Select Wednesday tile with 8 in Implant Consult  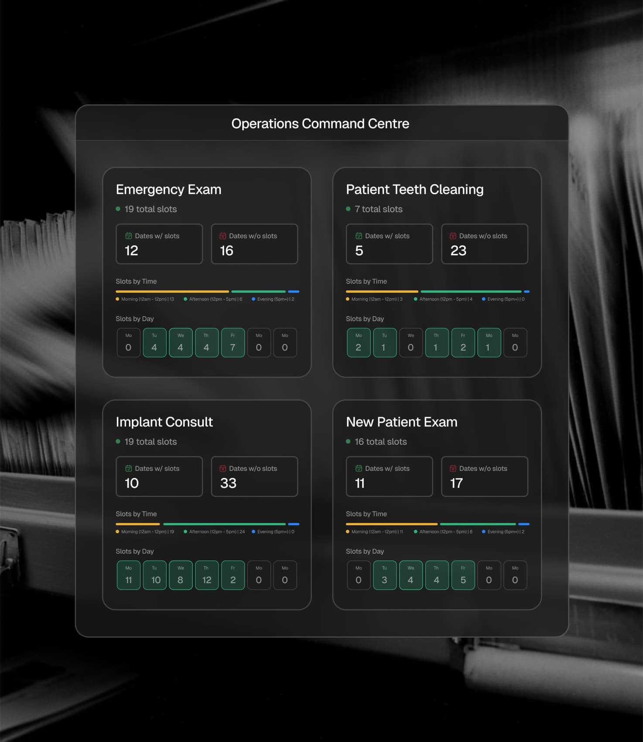click(x=181, y=575)
